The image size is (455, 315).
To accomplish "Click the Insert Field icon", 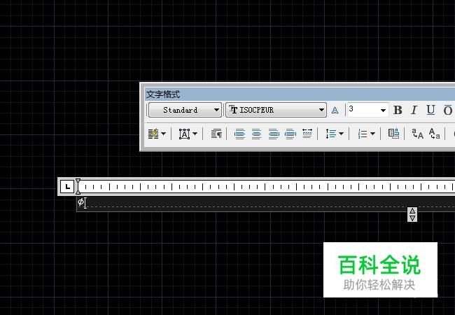I will 394,134.
